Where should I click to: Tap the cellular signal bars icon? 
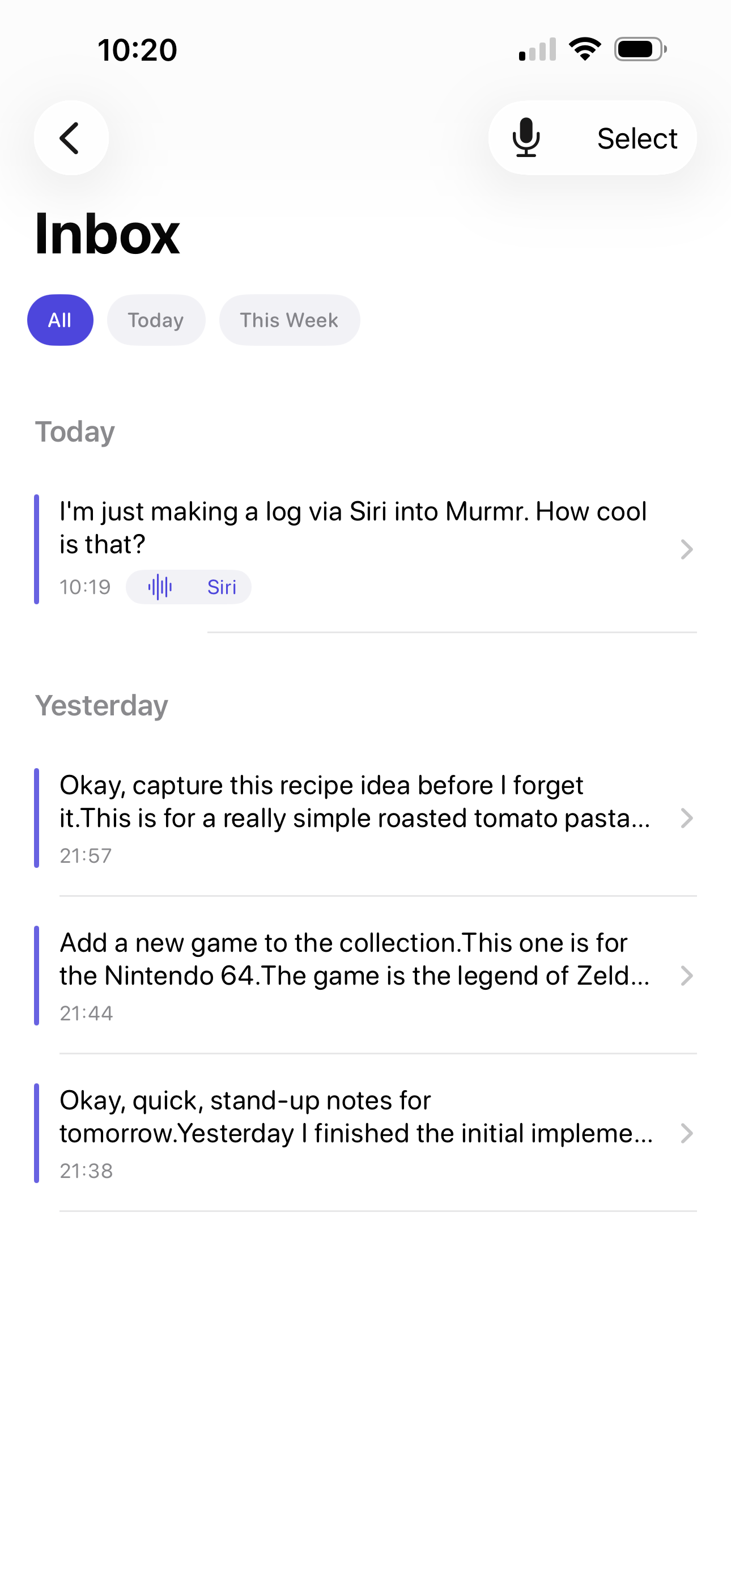click(x=537, y=49)
